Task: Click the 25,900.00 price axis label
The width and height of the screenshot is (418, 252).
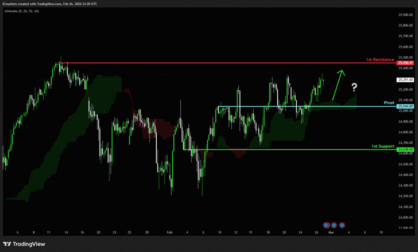Action: point(405,15)
